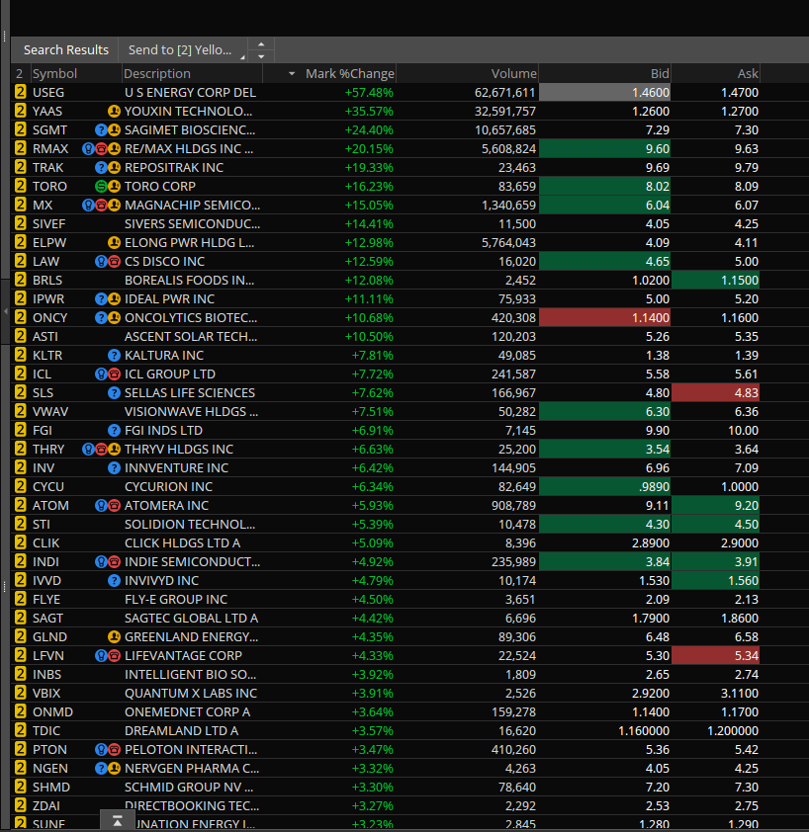Click the yellow person icon on the NGEN row

(114, 769)
